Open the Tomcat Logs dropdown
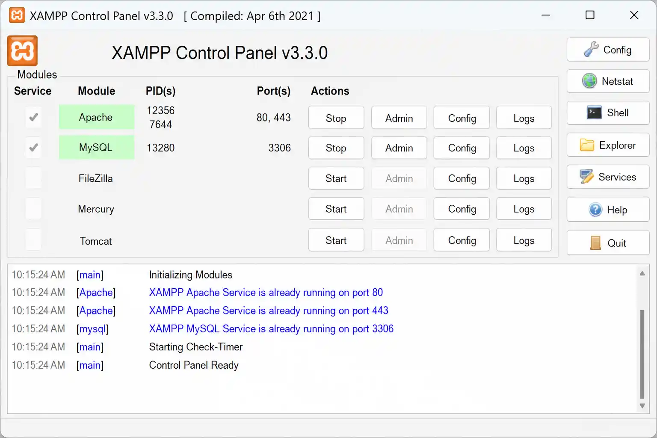The image size is (657, 438). 524,240
